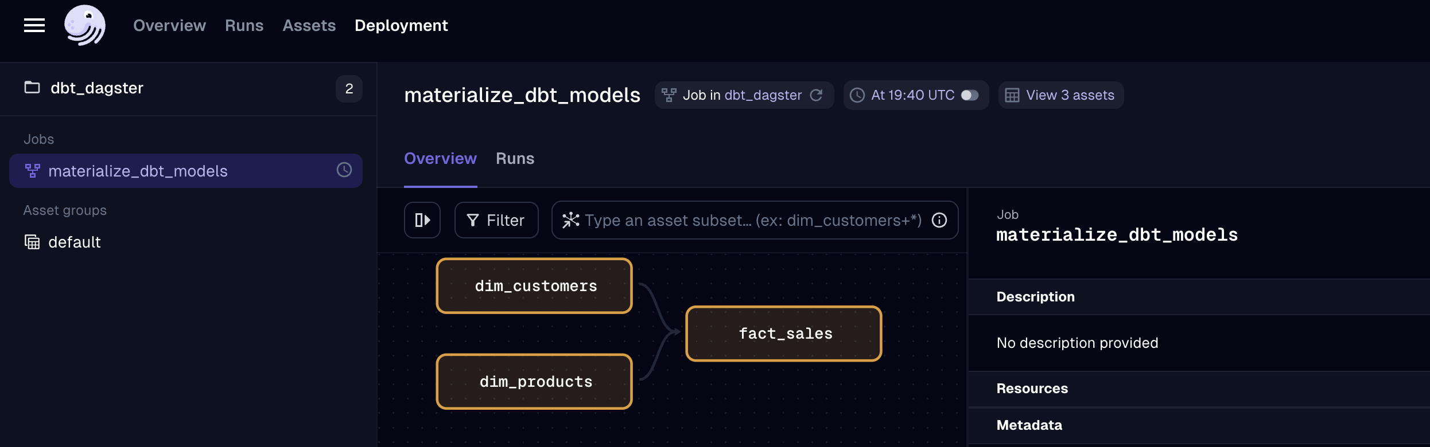This screenshot has width=1430, height=447.
Task: Select the Deployment nav item
Action: (x=401, y=25)
